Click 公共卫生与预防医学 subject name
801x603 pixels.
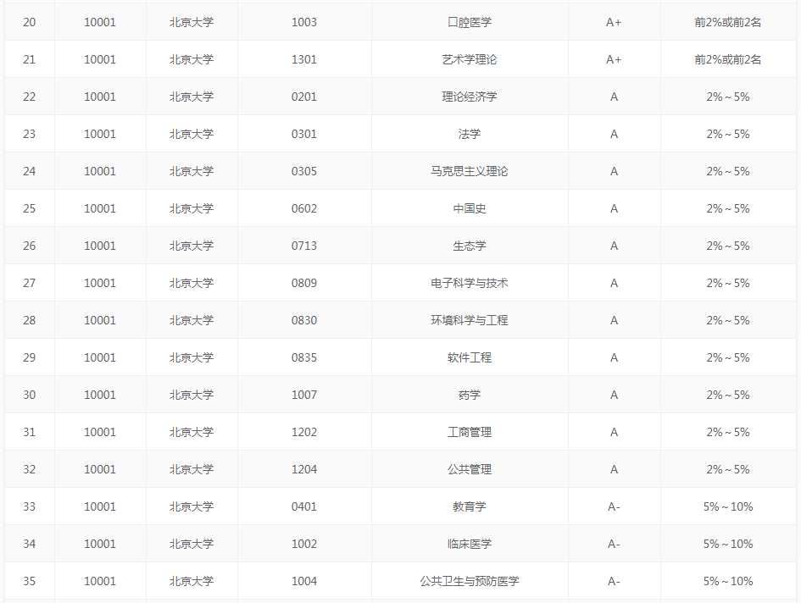click(470, 581)
